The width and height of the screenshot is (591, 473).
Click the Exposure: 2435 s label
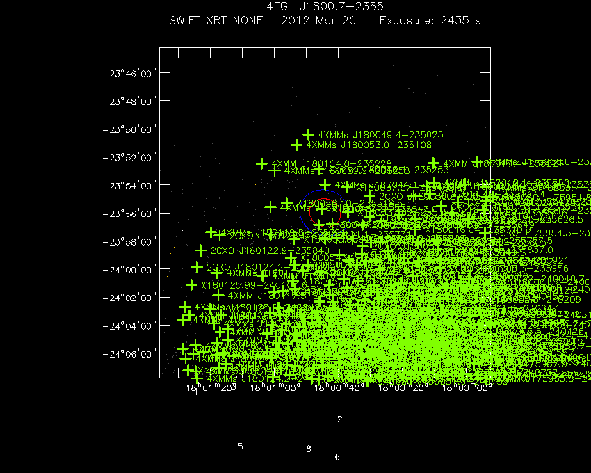[430, 20]
